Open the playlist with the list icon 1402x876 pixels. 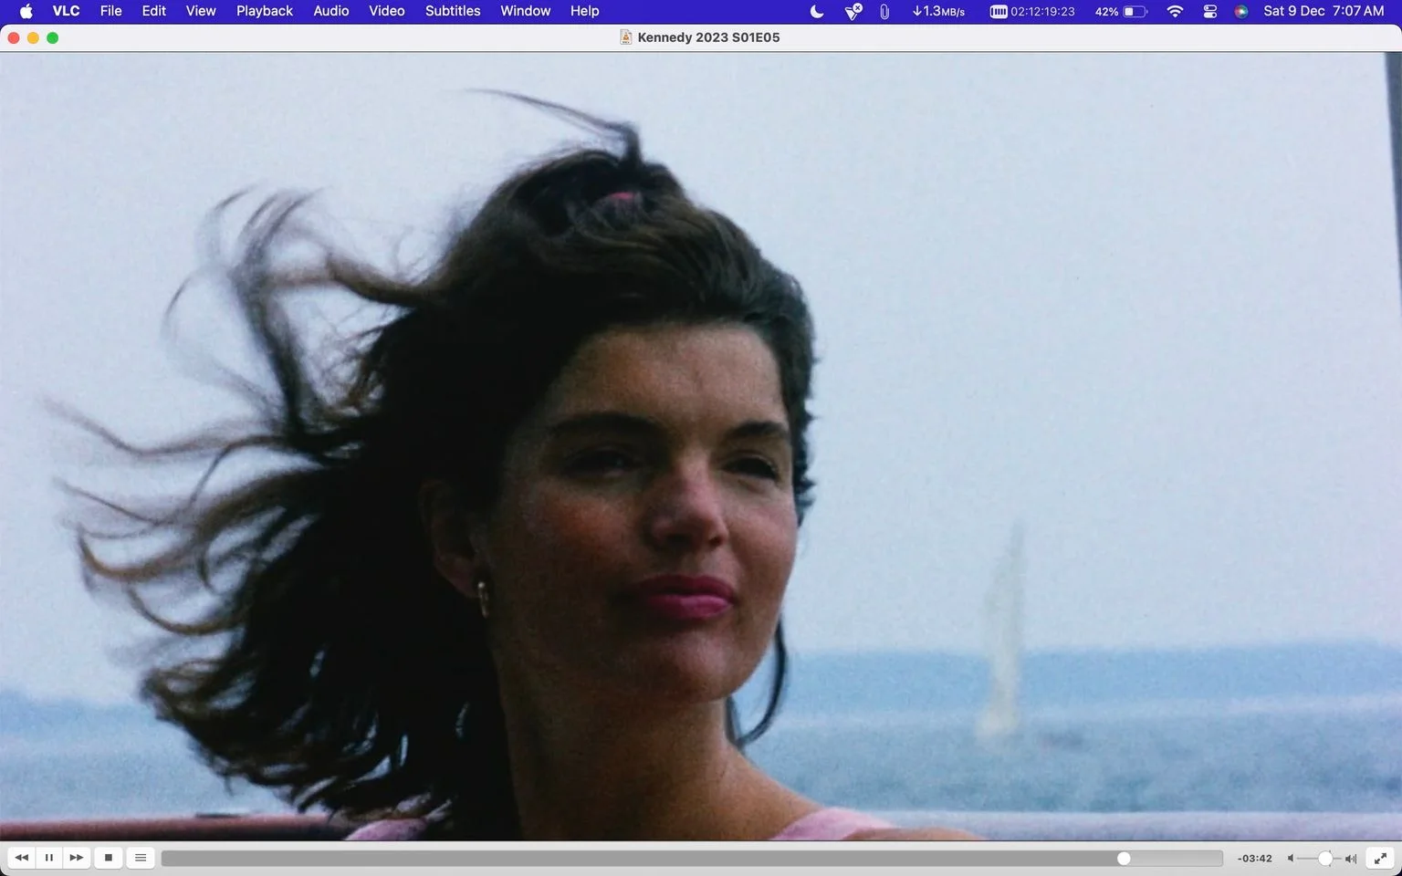141,858
